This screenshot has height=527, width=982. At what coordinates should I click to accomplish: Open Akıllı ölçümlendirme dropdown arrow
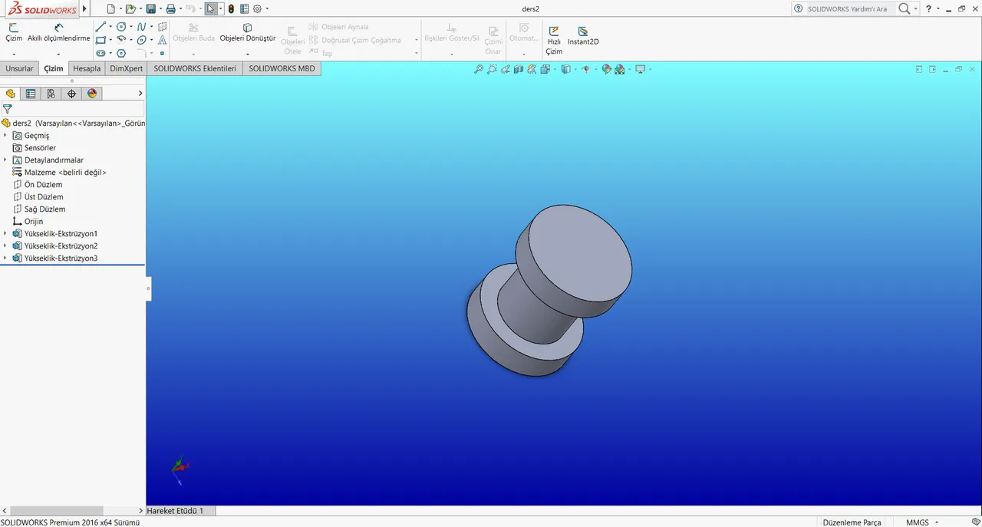pyautogui.click(x=59, y=54)
